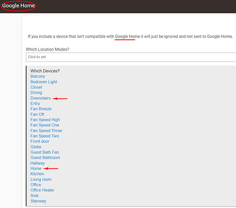
Task: Click the Office device entry
Action: pyautogui.click(x=36, y=185)
